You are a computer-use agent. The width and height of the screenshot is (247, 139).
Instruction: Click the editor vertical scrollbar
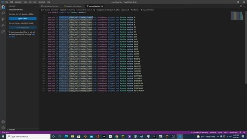tap(246, 47)
